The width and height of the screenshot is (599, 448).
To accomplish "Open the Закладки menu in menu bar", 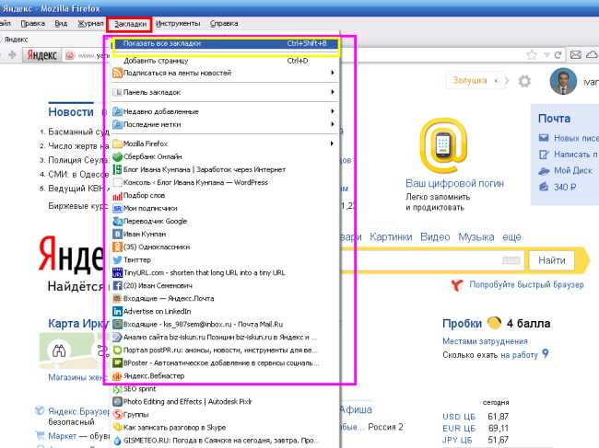I will [130, 24].
